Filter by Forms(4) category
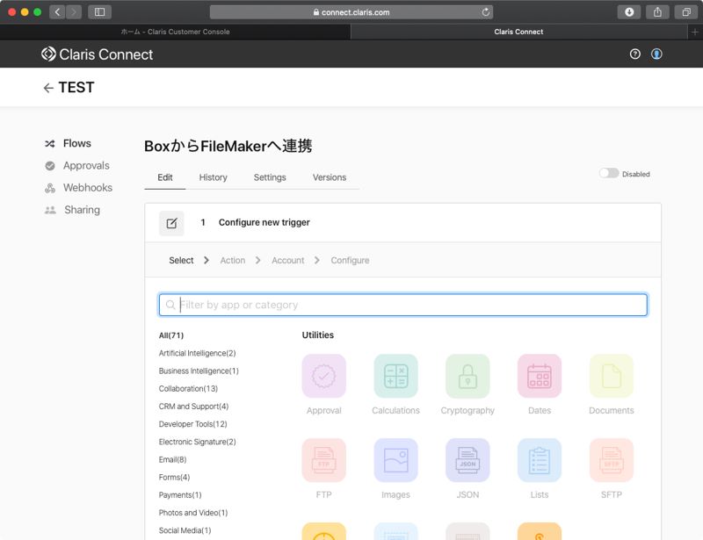703x540 pixels. (x=174, y=478)
